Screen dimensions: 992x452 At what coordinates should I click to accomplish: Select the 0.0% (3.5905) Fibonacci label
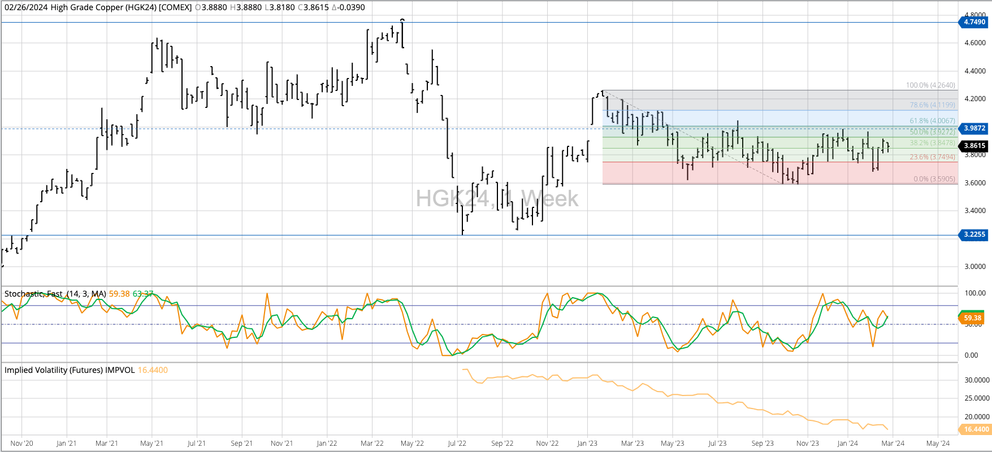click(934, 179)
